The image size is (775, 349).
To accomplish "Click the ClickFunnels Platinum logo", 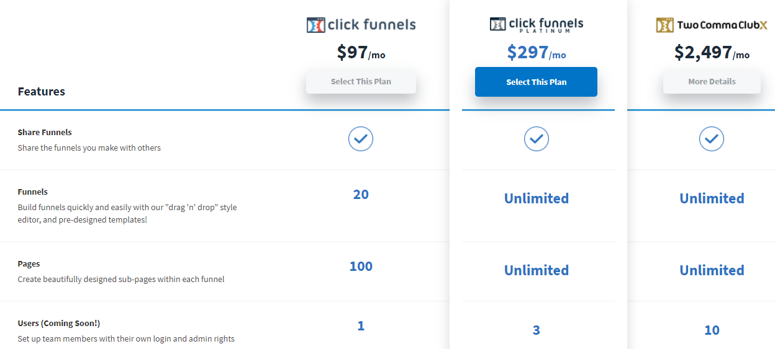I will (x=536, y=25).
